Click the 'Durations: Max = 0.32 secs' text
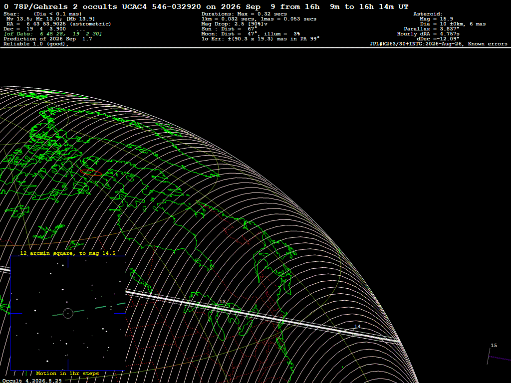 pos(244,13)
